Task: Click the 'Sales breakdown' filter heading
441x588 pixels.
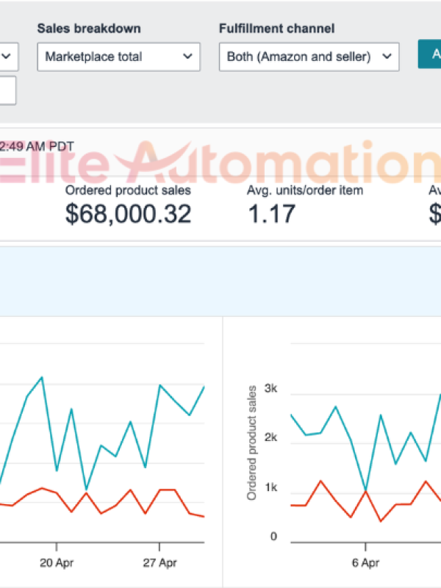Action: [89, 29]
